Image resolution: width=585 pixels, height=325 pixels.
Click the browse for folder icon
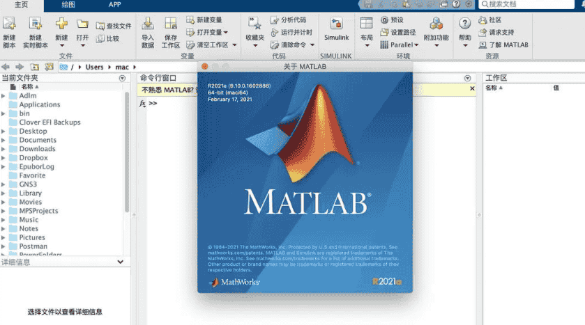click(x=49, y=67)
